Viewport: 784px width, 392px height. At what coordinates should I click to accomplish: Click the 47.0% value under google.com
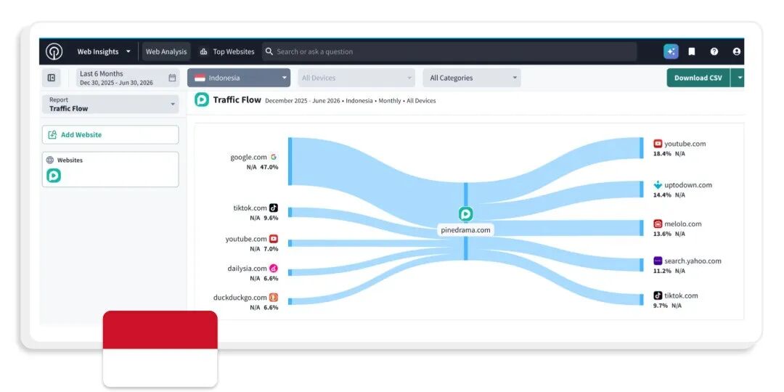click(x=269, y=167)
